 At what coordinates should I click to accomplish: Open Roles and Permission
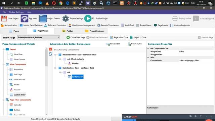pyautogui.click(x=55, y=25)
